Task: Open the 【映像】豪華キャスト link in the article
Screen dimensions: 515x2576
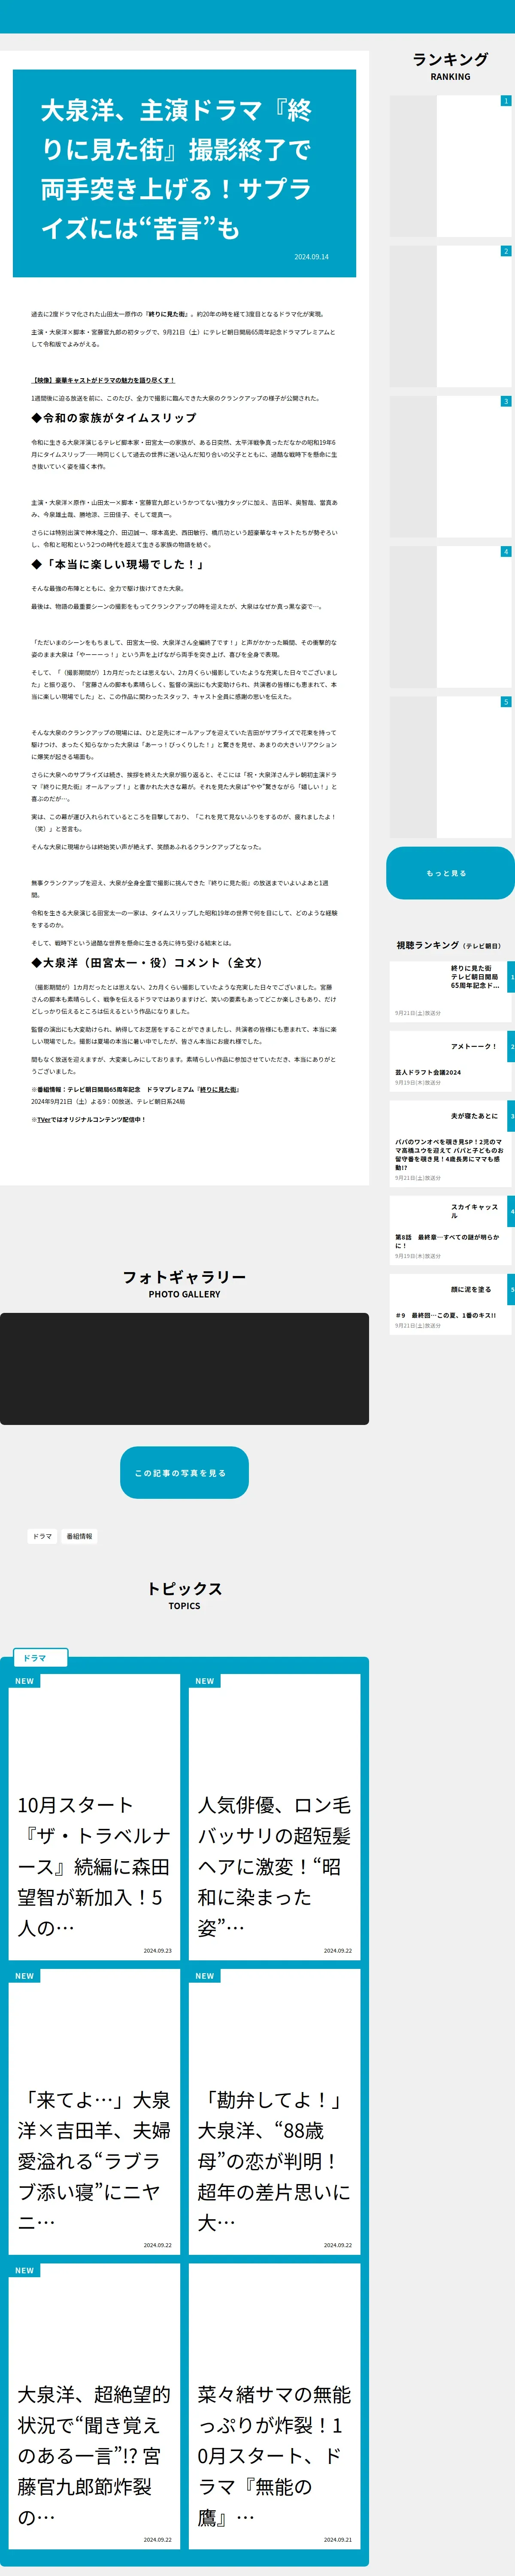Action: pos(103,380)
